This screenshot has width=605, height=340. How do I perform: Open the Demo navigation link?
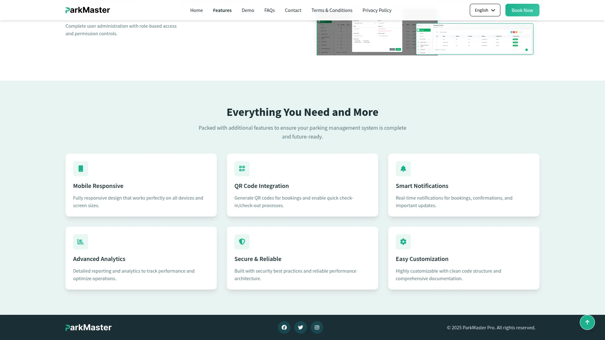248,10
